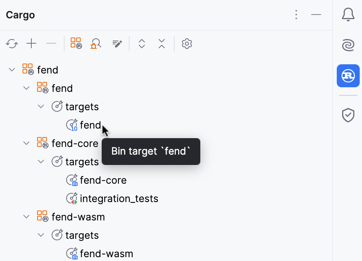The height and width of the screenshot is (261, 362).
Task: Open the three-dot options menu
Action: 296,15
